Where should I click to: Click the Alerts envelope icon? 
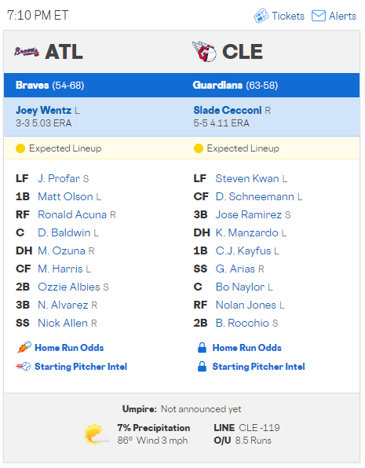coord(318,16)
